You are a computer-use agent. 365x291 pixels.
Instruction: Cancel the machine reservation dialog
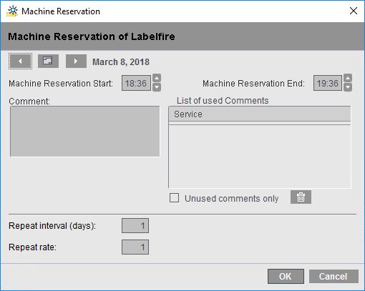coord(334,277)
